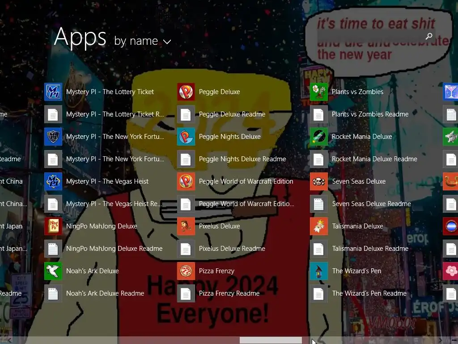Screen dimensions: 458x344
Task: Open Noah's Ark Deluxe Readme document icon
Action: (53, 293)
